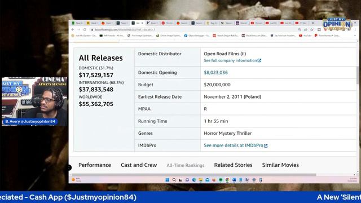Screen dimensions: 361x203
Task: Click the All Releases heading
Action: (x=100, y=58)
